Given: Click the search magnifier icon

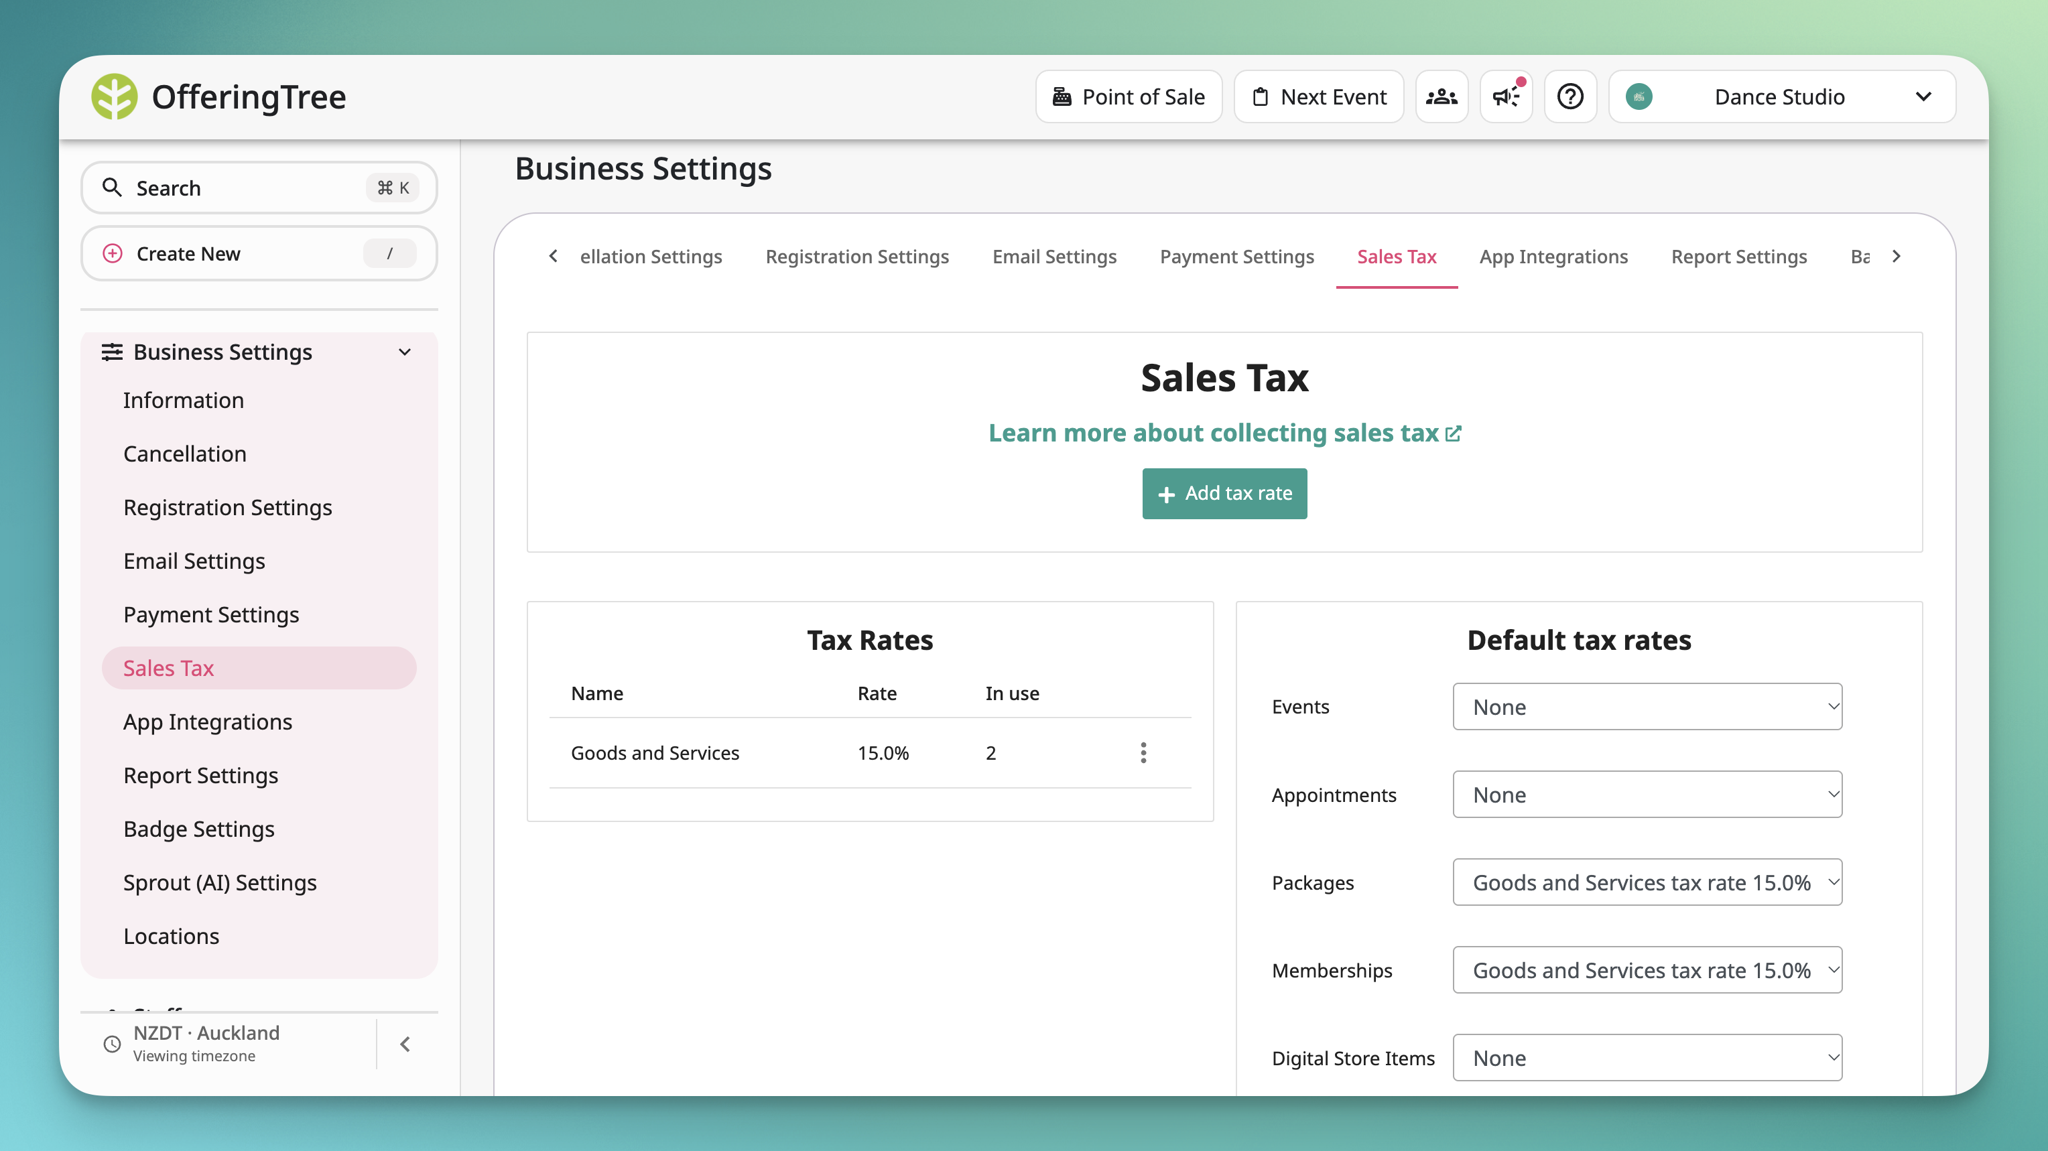Looking at the screenshot, I should tap(112, 188).
